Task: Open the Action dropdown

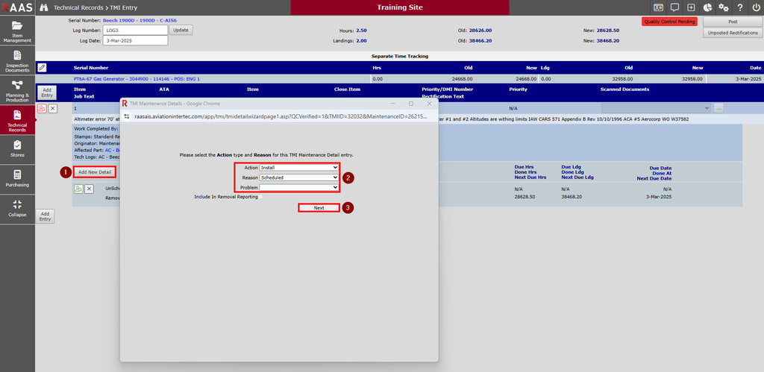Action: click(x=298, y=168)
